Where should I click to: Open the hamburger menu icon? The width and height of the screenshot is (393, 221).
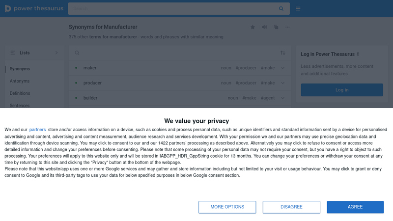pyautogui.click(x=298, y=8)
